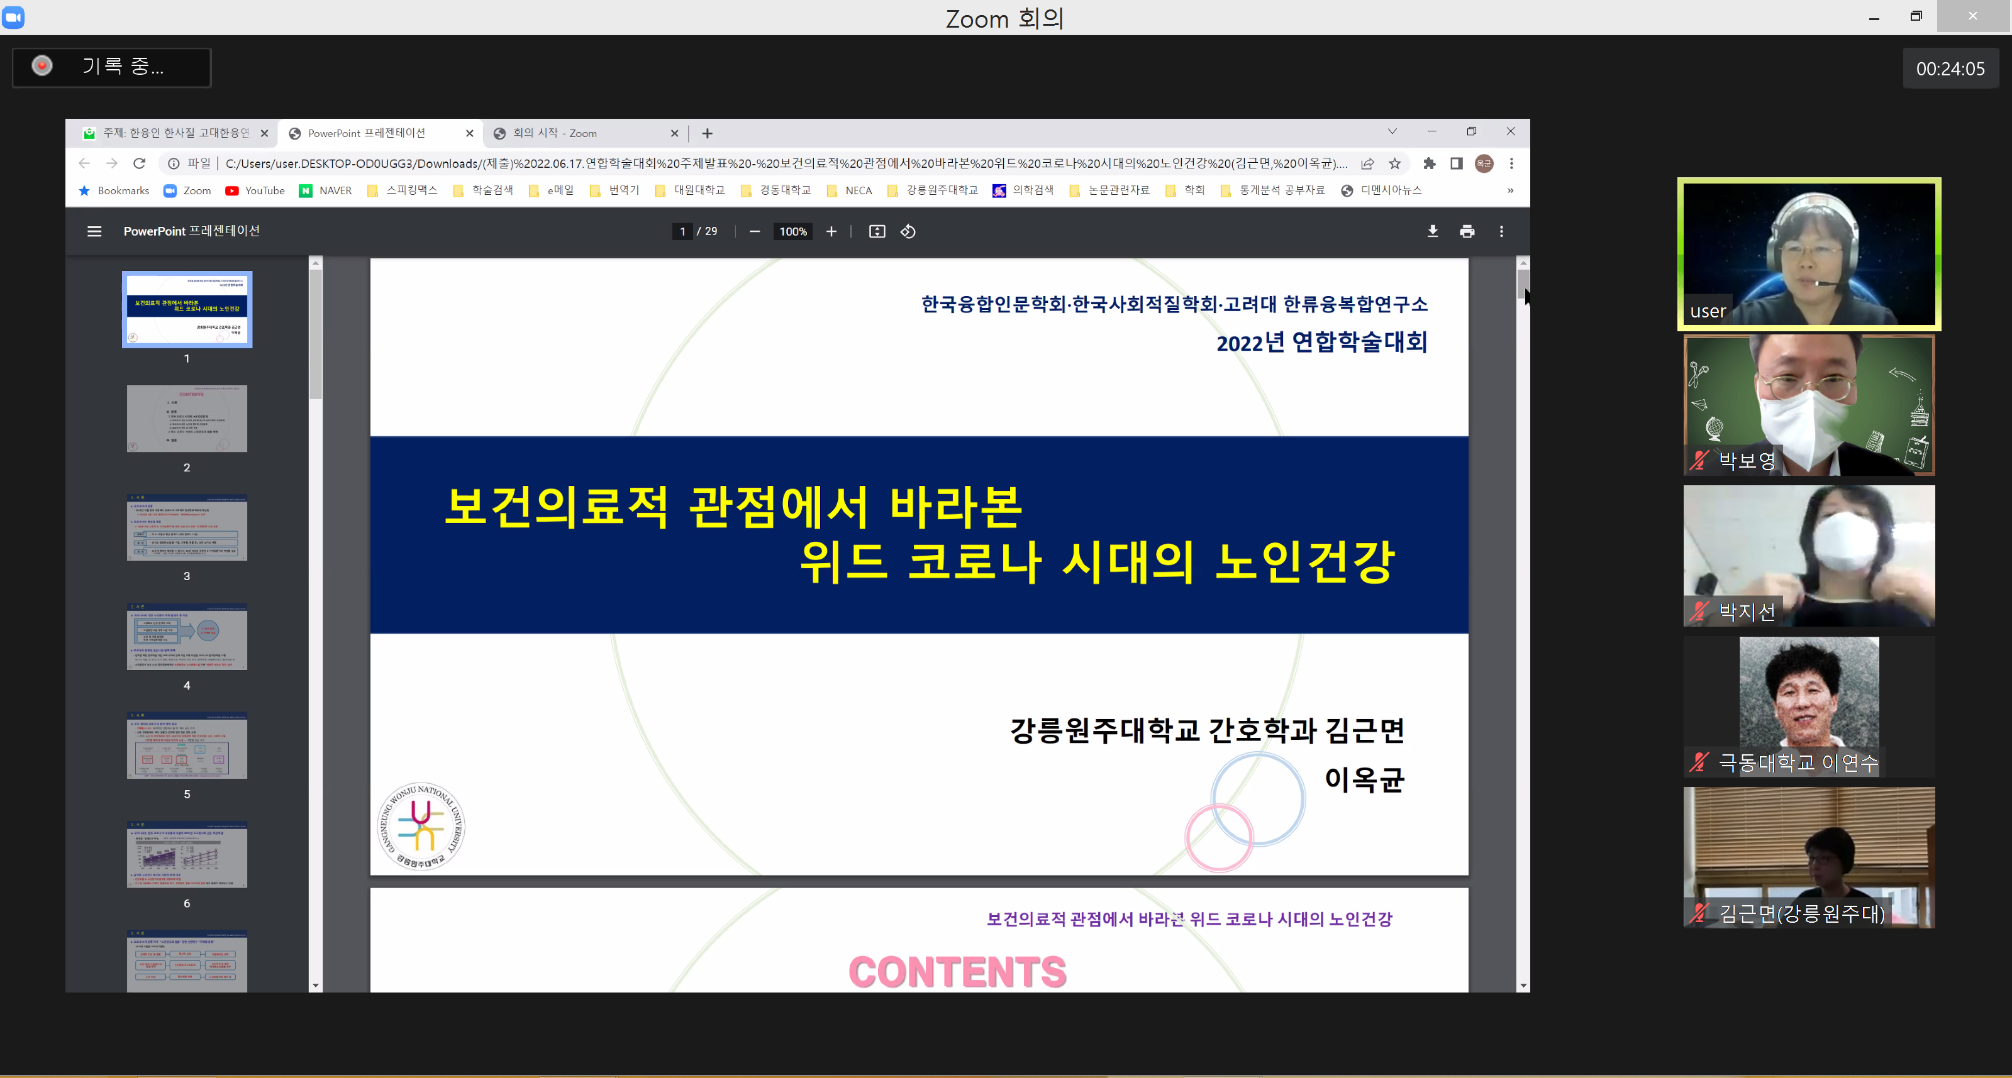This screenshot has height=1078, width=2012.
Task: Select page 3 thumbnail
Action: (187, 527)
